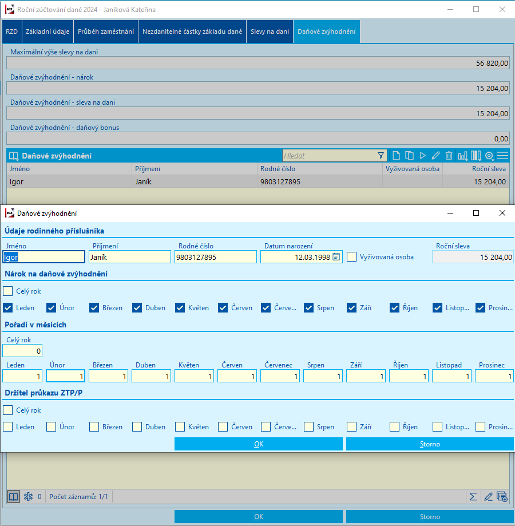Check Únor under Držitel průkazu ZTP/P
Viewport: 515px width, 526px height.
point(51,427)
